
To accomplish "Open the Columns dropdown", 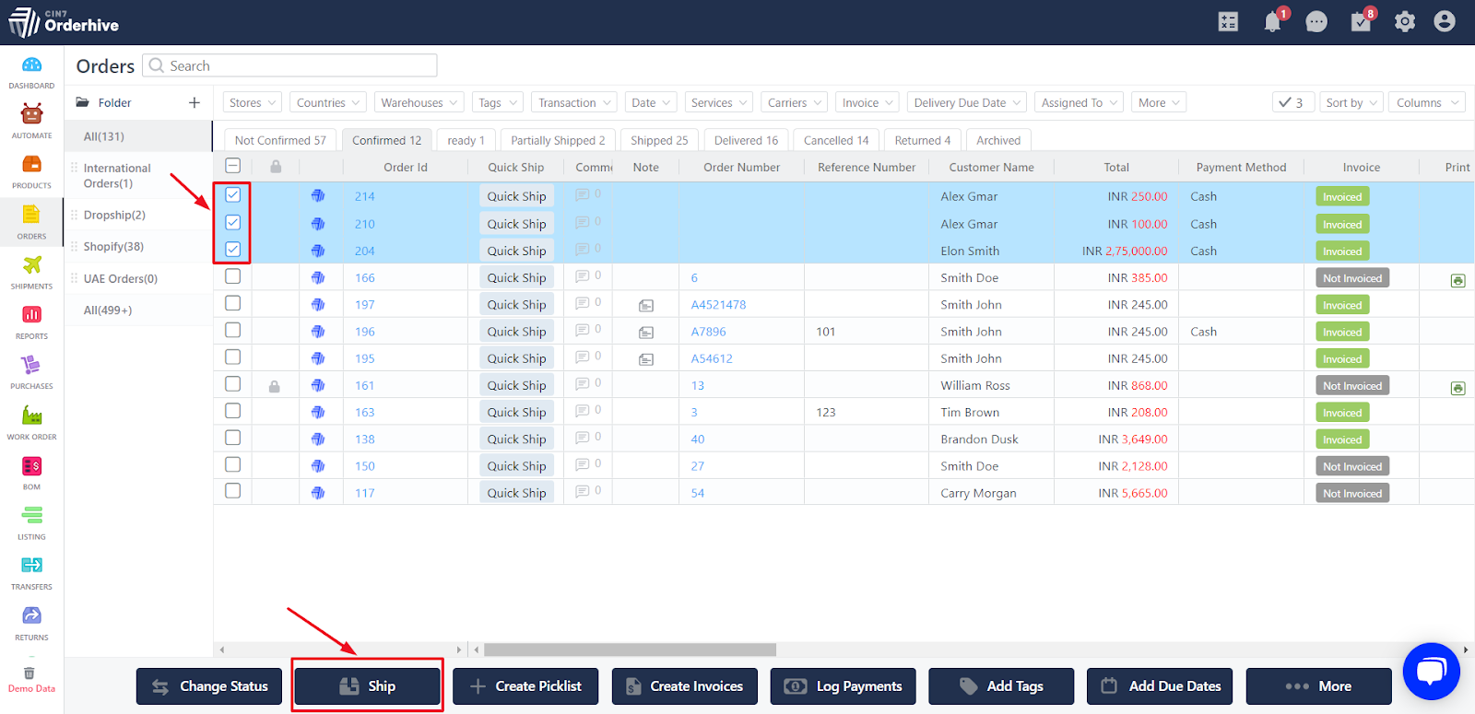I will pyautogui.click(x=1427, y=102).
